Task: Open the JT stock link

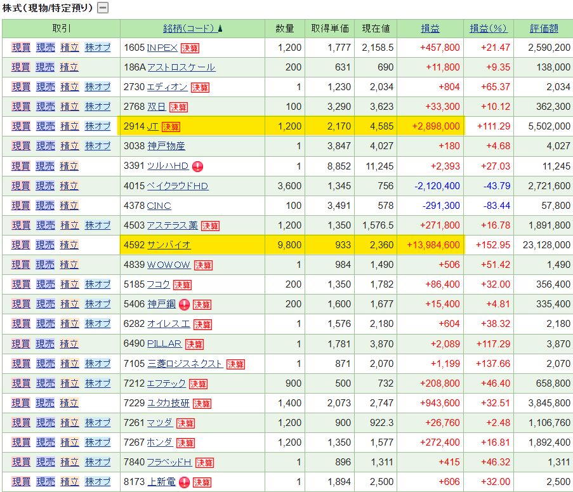Action: (x=153, y=127)
